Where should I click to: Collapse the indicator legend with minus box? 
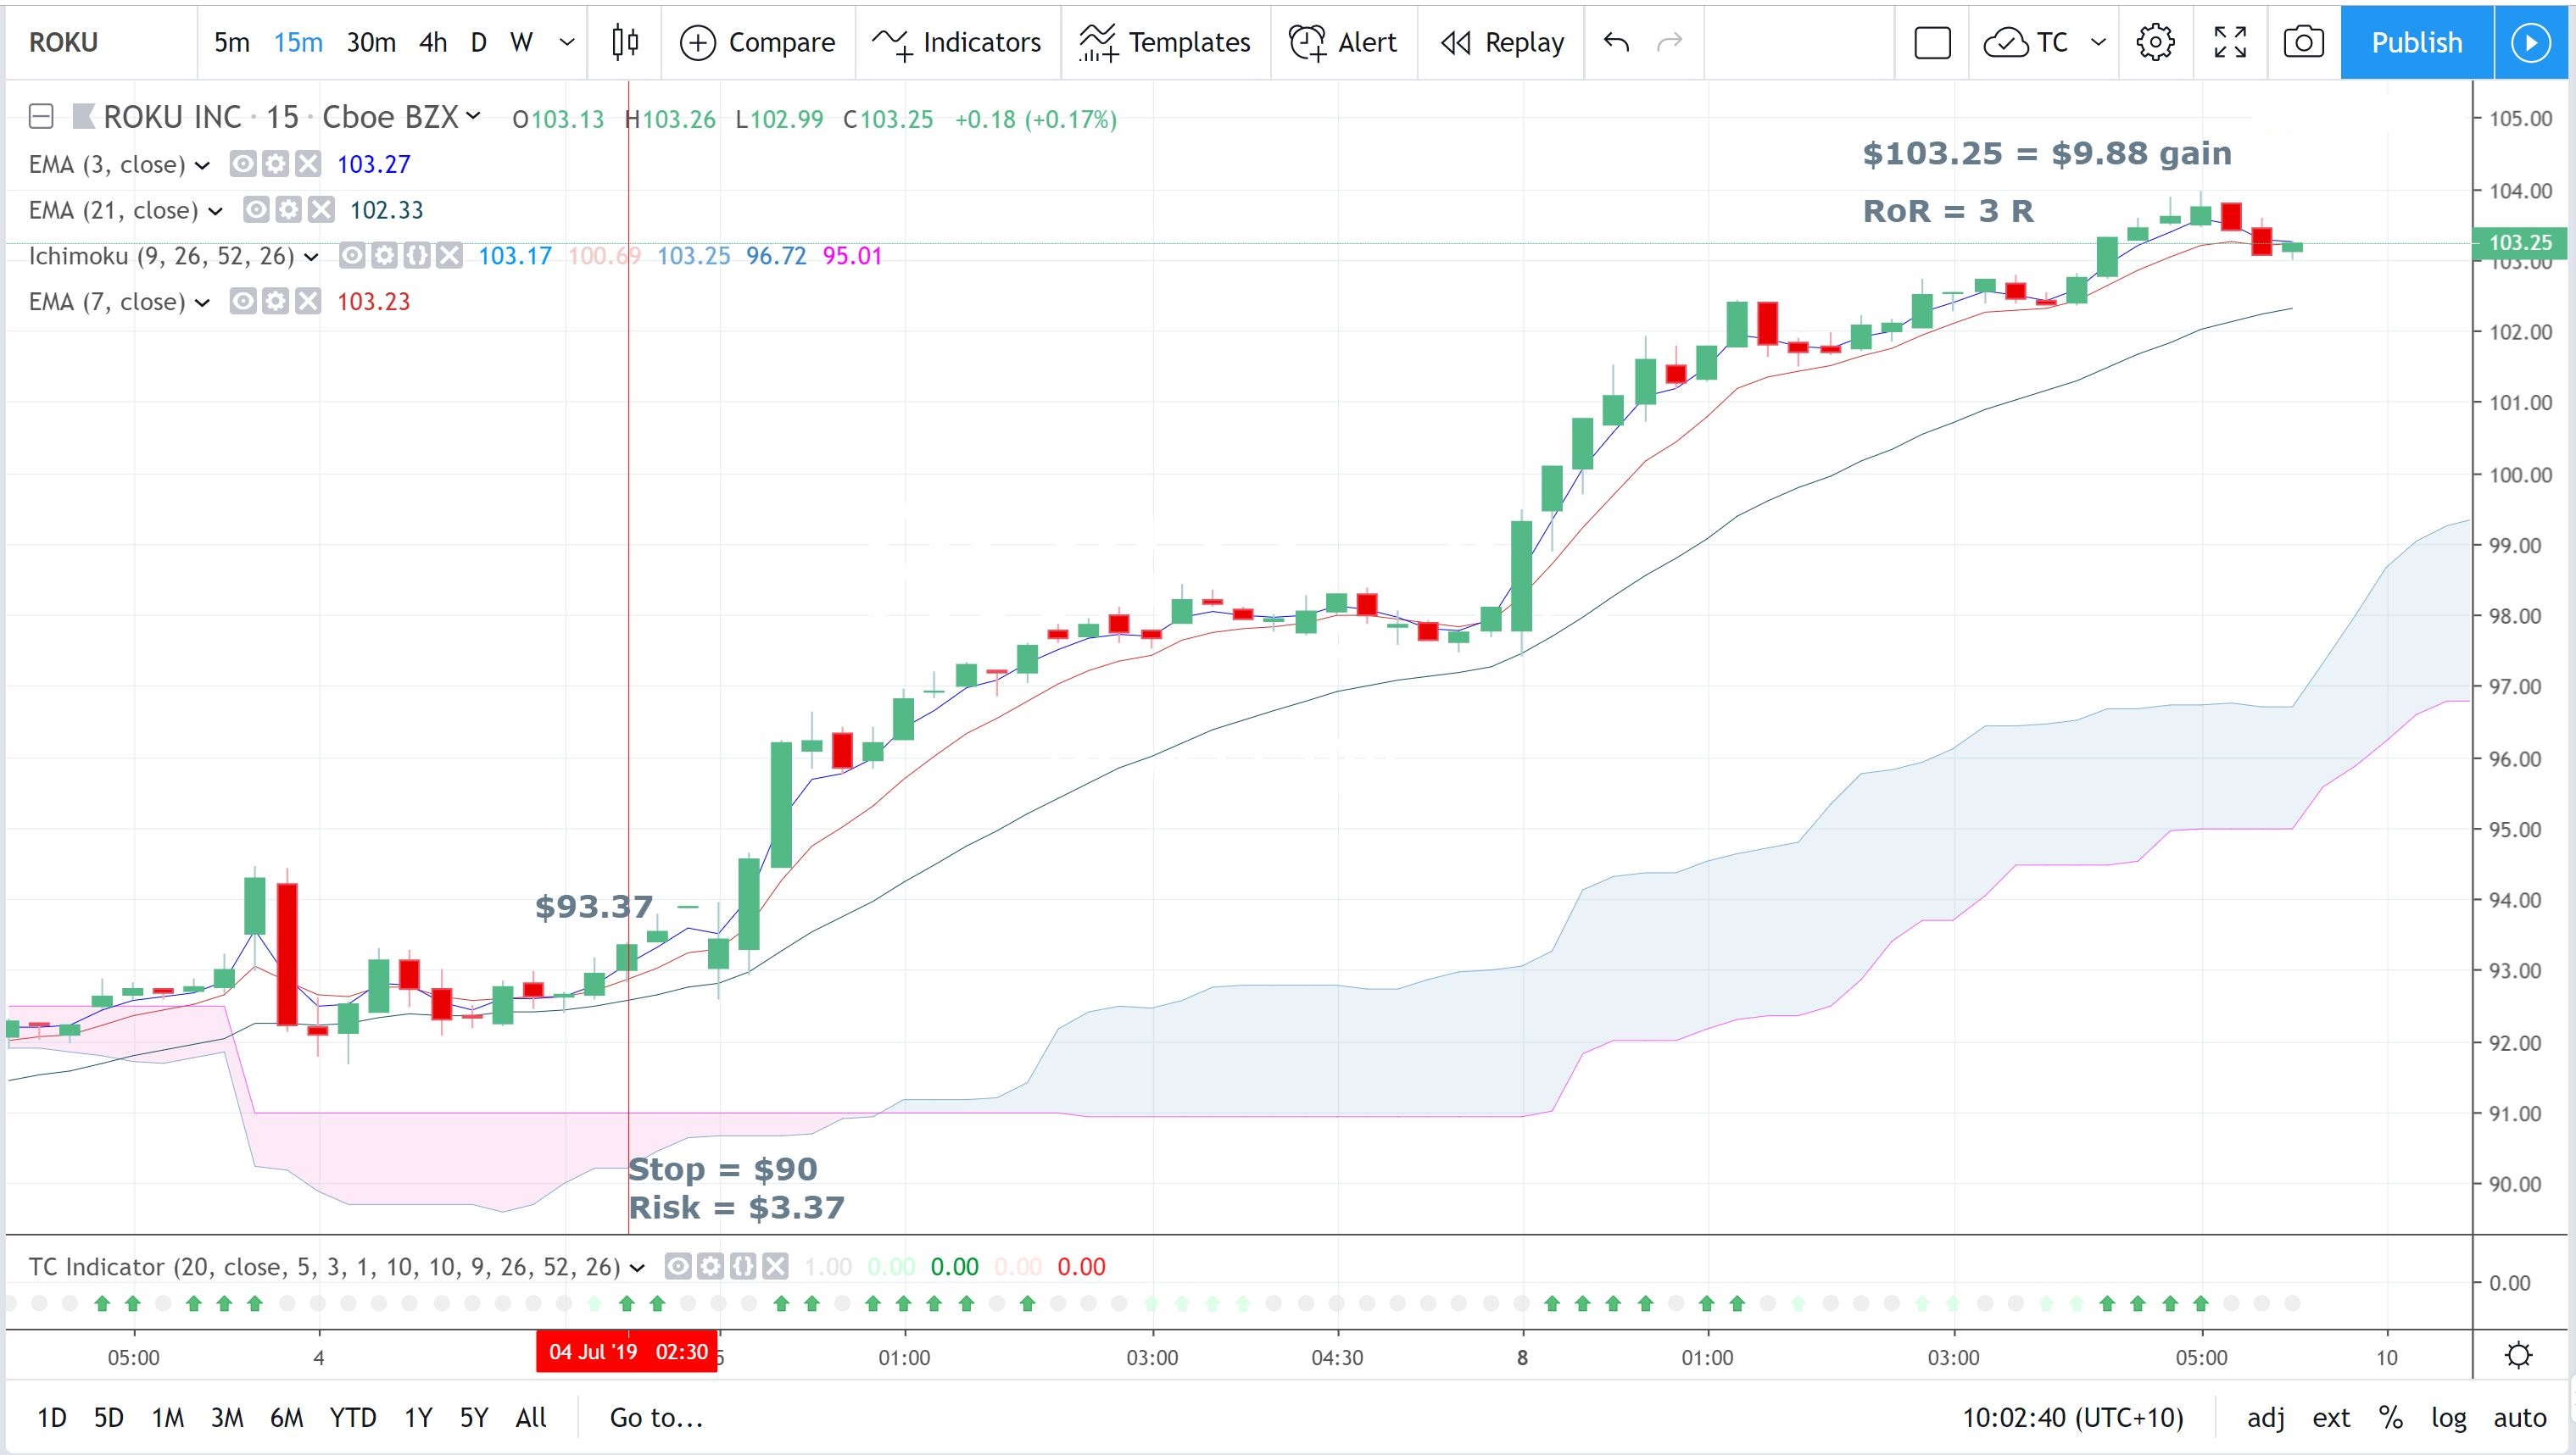tap(41, 117)
